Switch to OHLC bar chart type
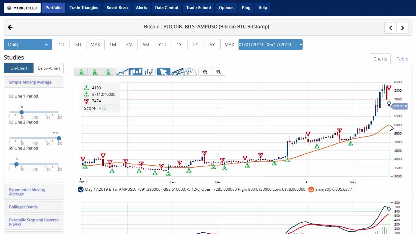416x234 pixels. [x=149, y=72]
